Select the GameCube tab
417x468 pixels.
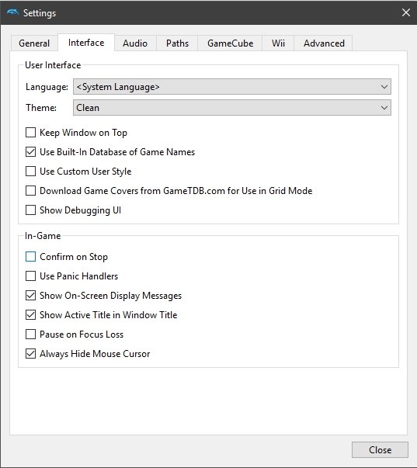230,43
